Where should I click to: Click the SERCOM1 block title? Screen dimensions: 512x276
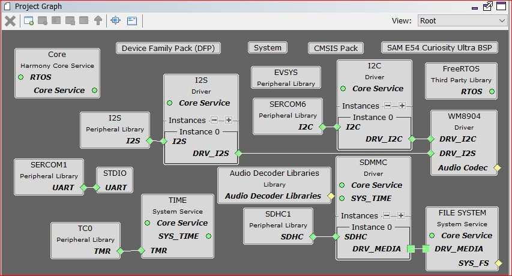tap(49, 165)
